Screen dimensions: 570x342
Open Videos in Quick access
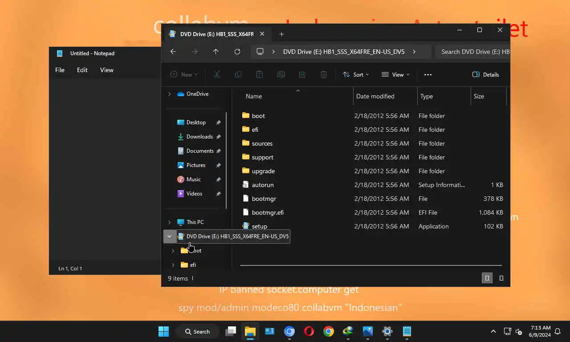coord(194,194)
